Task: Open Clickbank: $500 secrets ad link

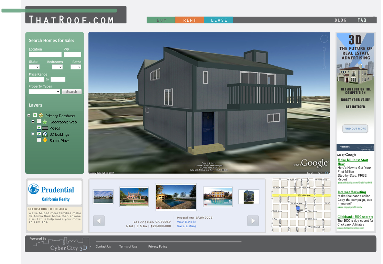Action: click(x=355, y=217)
